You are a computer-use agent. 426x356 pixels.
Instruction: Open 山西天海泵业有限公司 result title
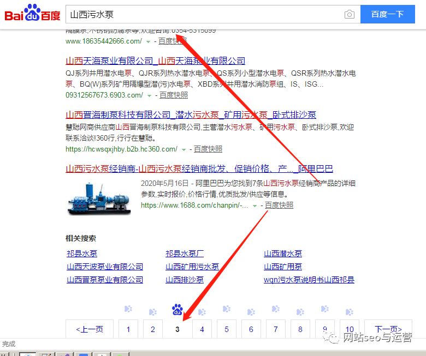(x=156, y=61)
